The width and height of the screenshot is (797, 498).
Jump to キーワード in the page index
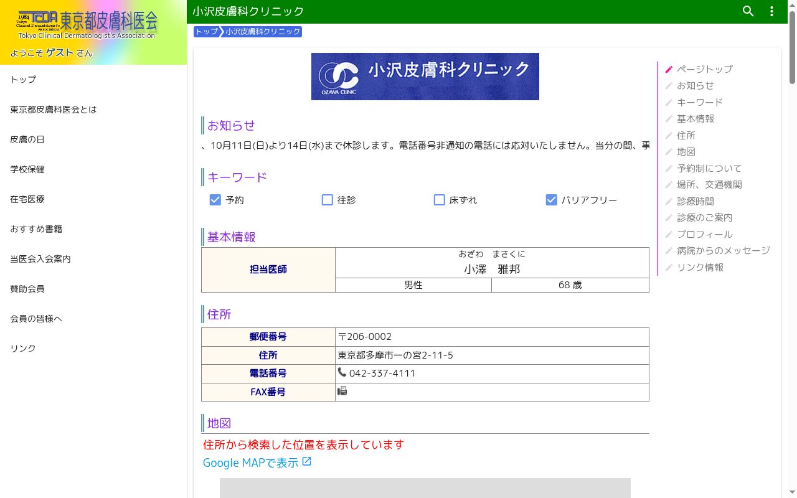click(700, 102)
